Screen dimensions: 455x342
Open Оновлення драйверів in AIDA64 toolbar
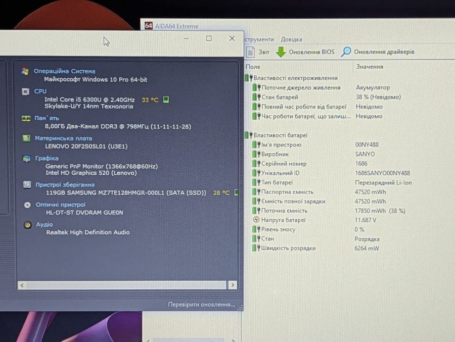pyautogui.click(x=378, y=52)
